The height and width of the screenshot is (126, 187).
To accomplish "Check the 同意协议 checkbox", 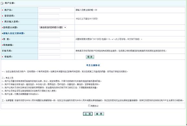I will tap(89, 106).
